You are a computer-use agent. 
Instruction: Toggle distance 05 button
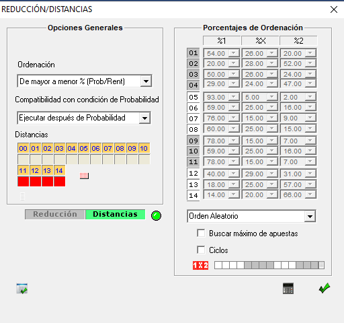[x=83, y=148]
